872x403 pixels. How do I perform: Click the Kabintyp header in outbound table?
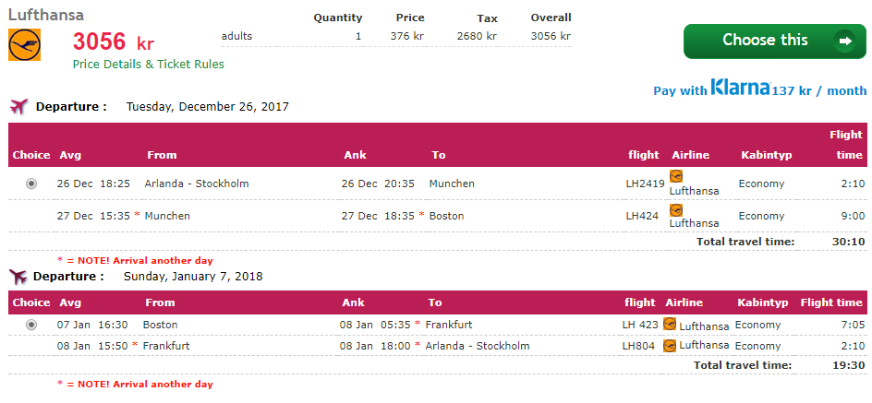766,155
